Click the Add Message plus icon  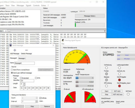[x=15, y=50]
